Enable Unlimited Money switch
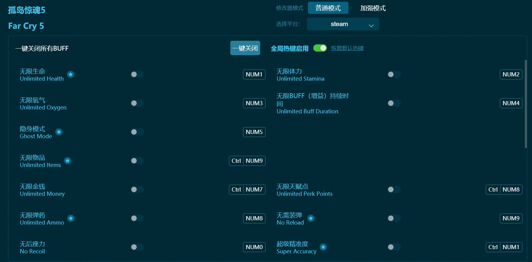Screen dimensions: 532x262 pyautogui.click(x=137, y=189)
